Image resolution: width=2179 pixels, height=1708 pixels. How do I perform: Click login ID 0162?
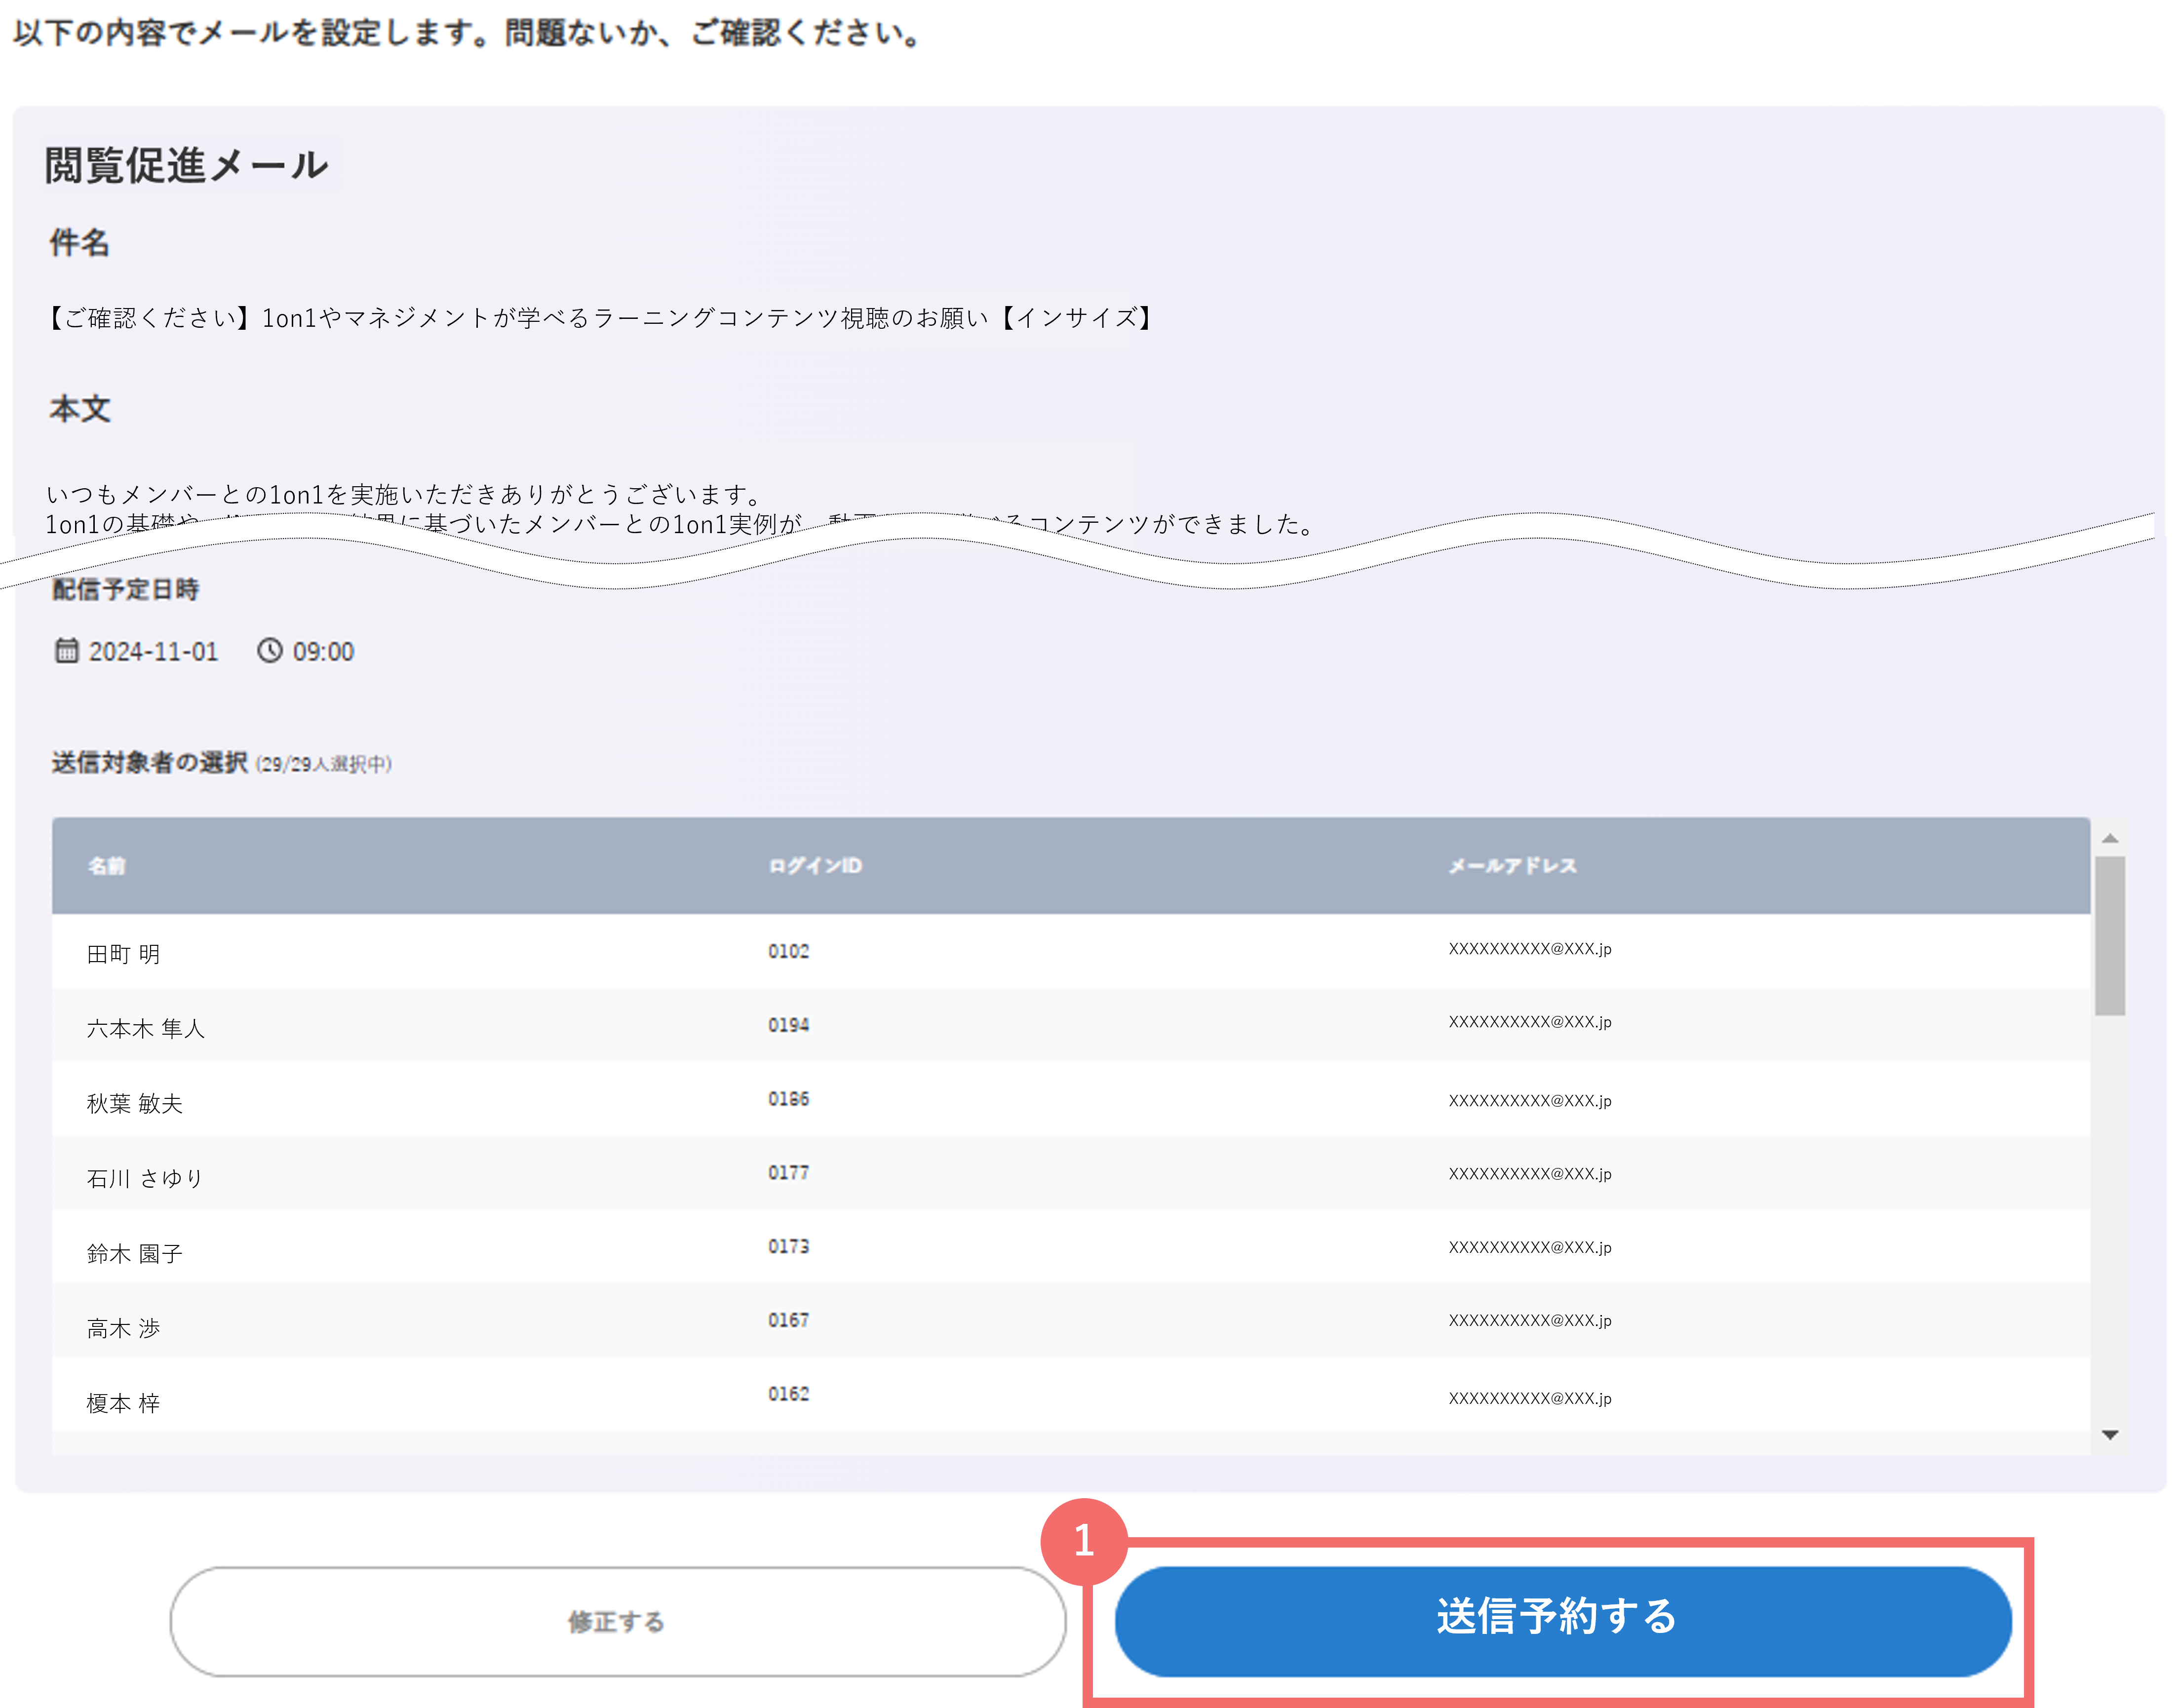pyautogui.click(x=789, y=1394)
